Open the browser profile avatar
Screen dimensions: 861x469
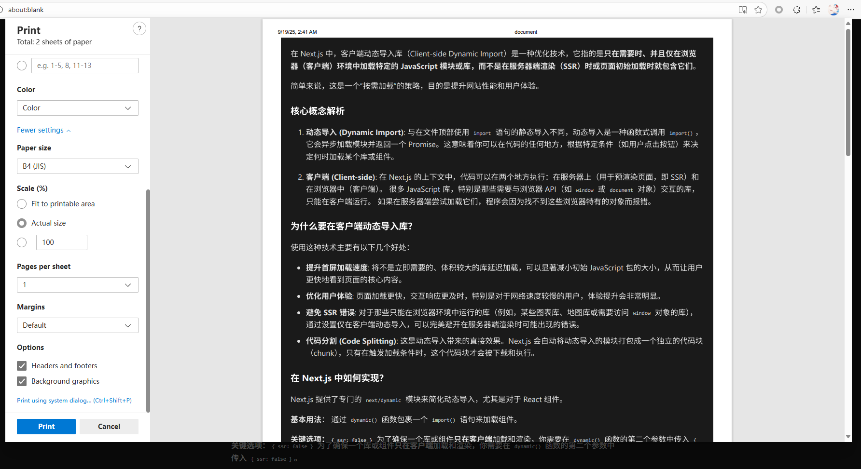coord(834,10)
